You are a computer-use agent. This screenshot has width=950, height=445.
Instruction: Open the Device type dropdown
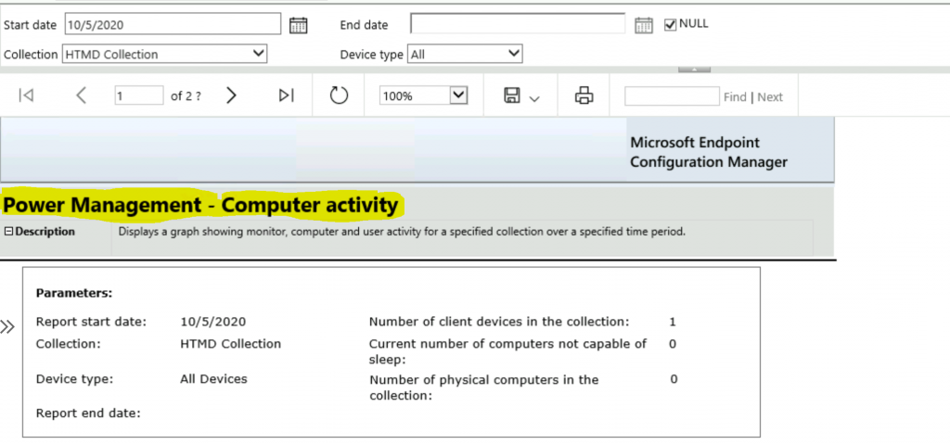pos(465,54)
